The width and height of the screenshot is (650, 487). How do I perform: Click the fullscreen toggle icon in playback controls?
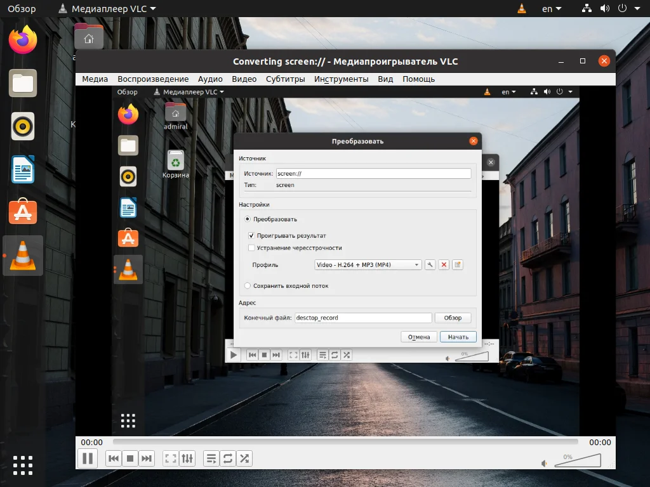click(169, 458)
